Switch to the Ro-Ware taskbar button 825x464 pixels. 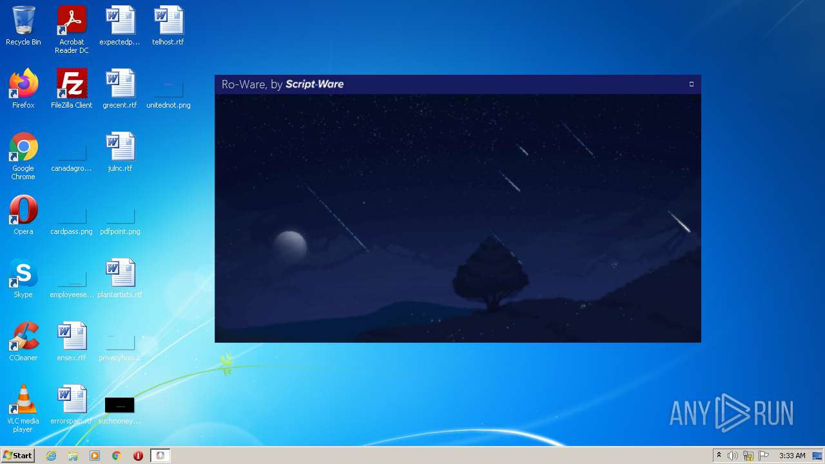point(160,456)
